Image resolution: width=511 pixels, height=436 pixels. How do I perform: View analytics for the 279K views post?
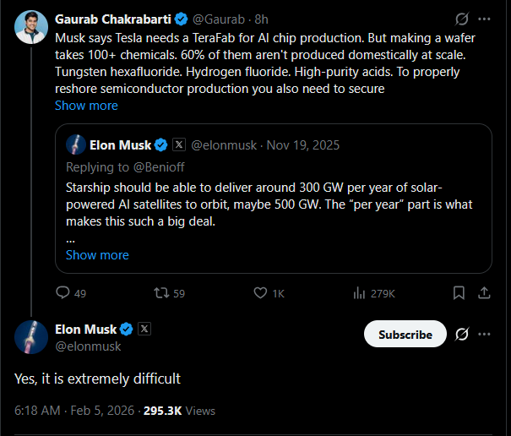coord(358,293)
